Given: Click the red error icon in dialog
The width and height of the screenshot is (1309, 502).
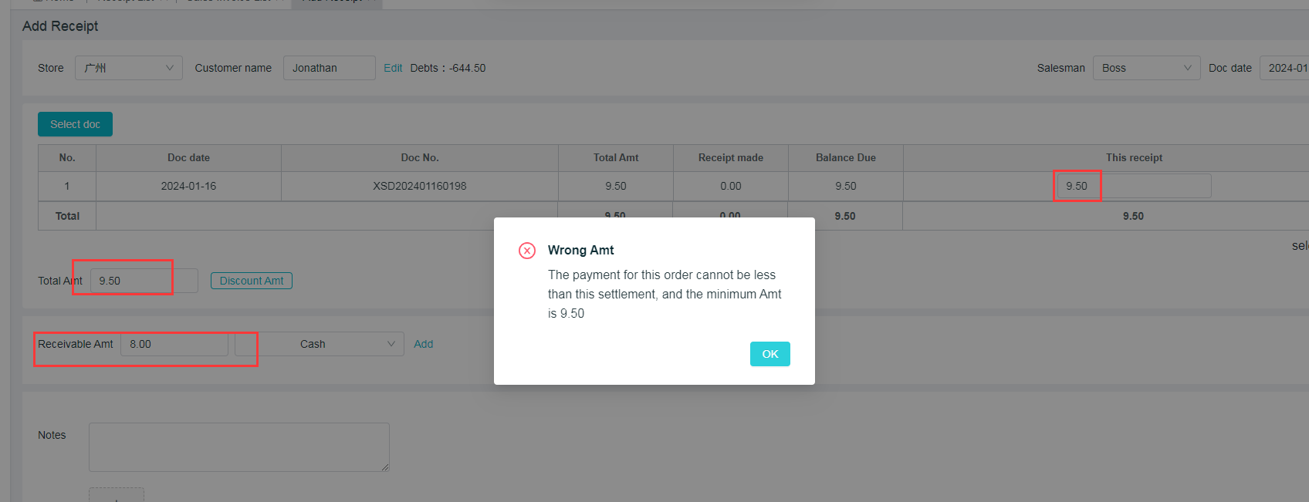Looking at the screenshot, I should coord(527,251).
